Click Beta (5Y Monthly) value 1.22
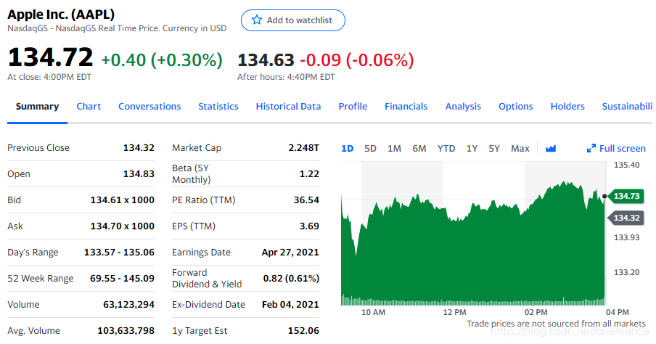This screenshot has height=344, width=656. [x=309, y=173]
